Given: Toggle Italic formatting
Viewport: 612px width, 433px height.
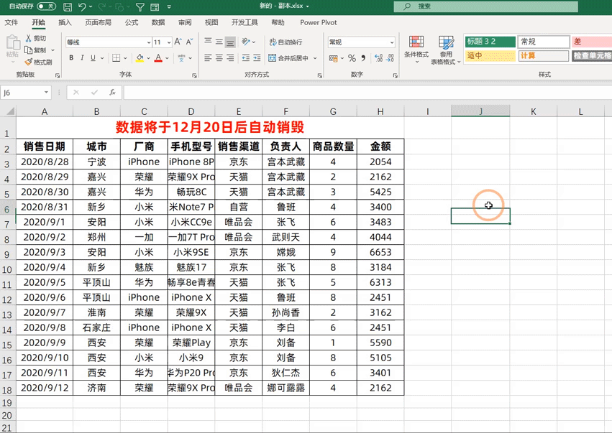Looking at the screenshot, I should tap(82, 58).
